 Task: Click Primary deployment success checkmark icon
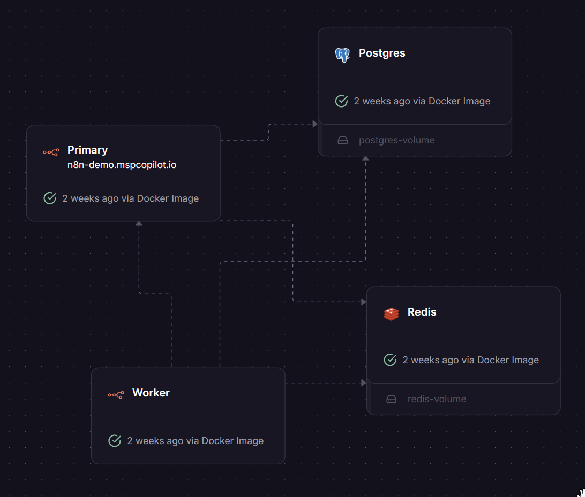click(50, 198)
